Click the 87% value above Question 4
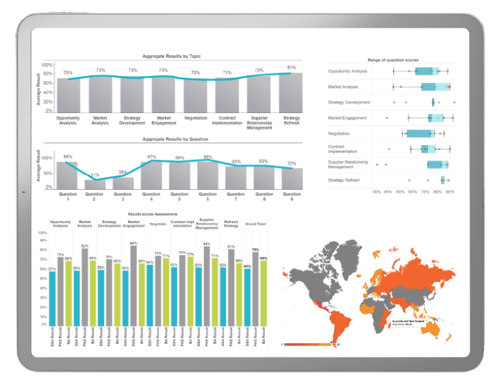495x382 pixels. (152, 157)
